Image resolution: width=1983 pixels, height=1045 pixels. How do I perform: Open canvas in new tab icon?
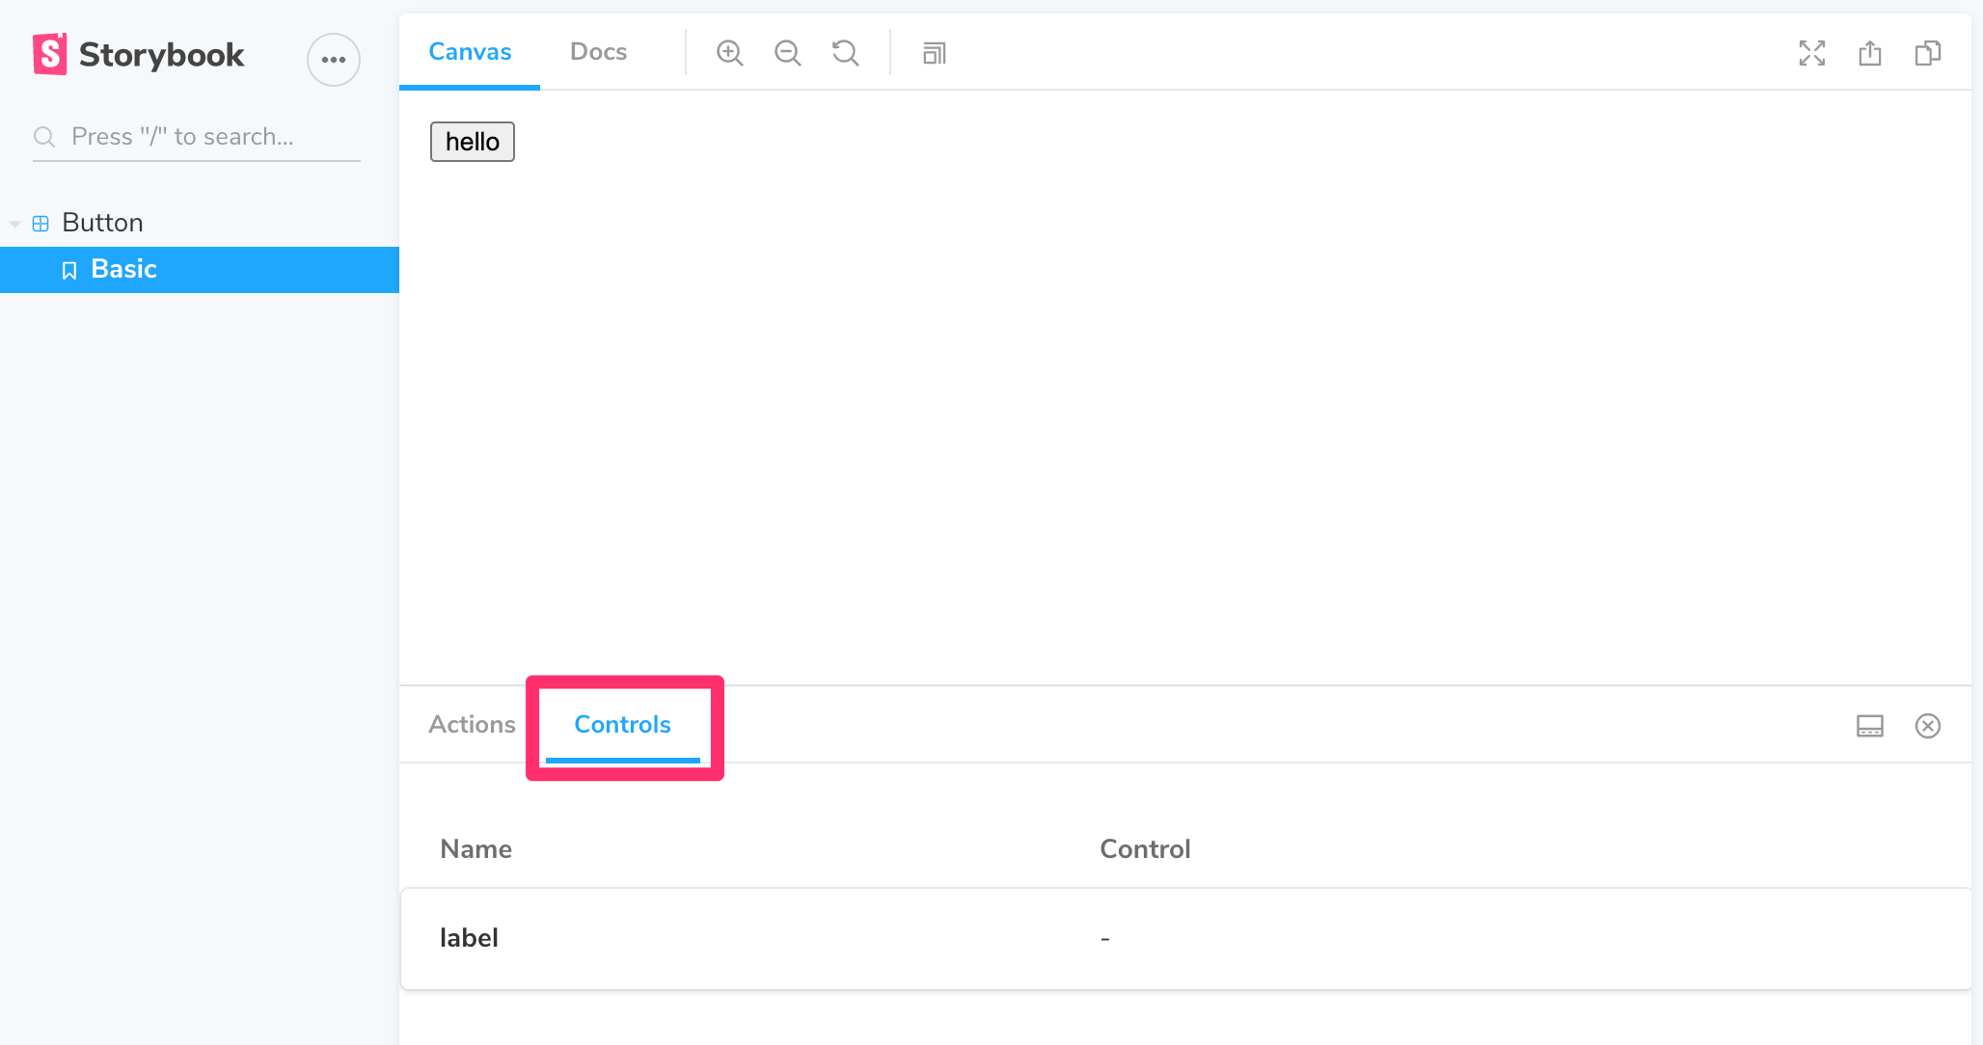tap(1869, 53)
